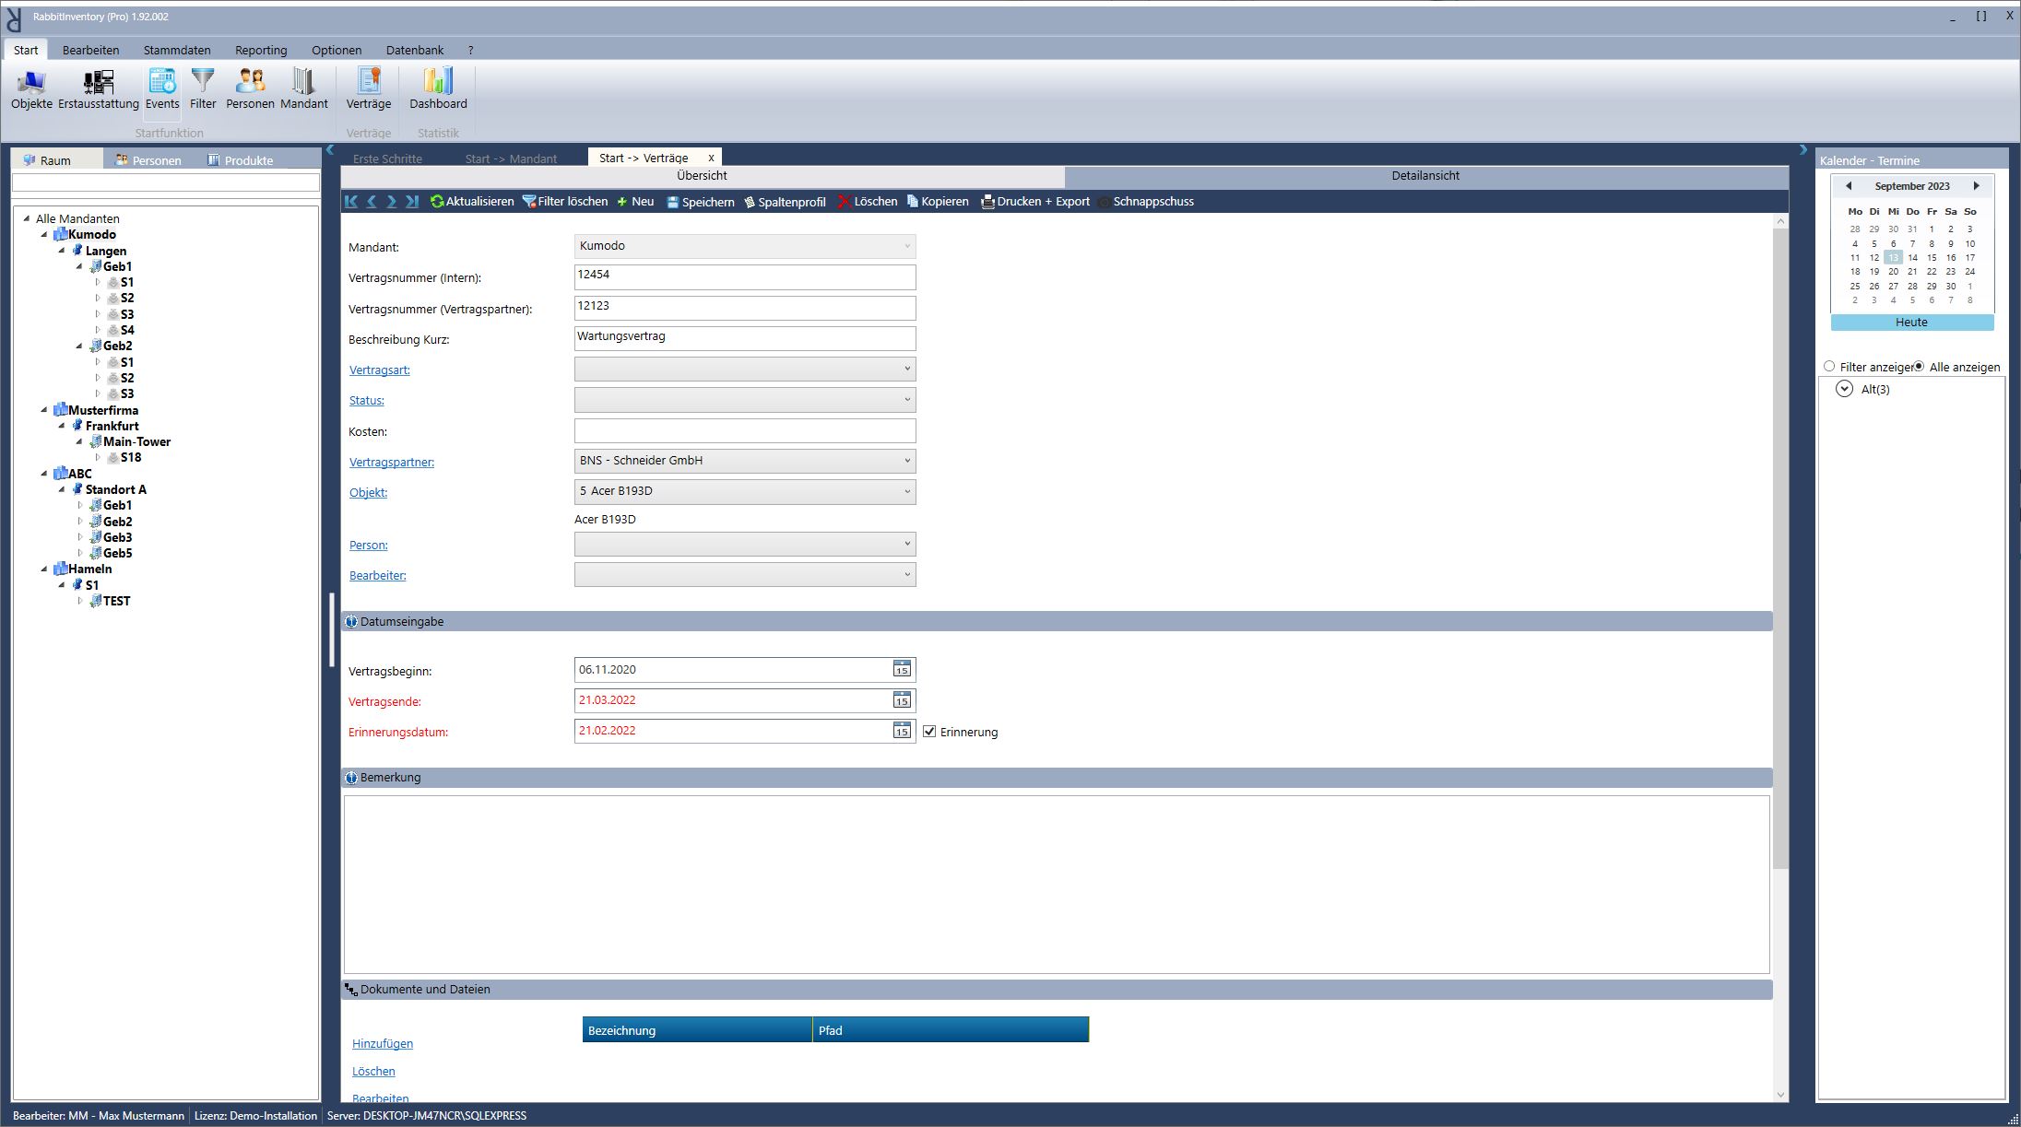Jump to first record arrow icon
The image size is (2021, 1127).
pyautogui.click(x=351, y=202)
